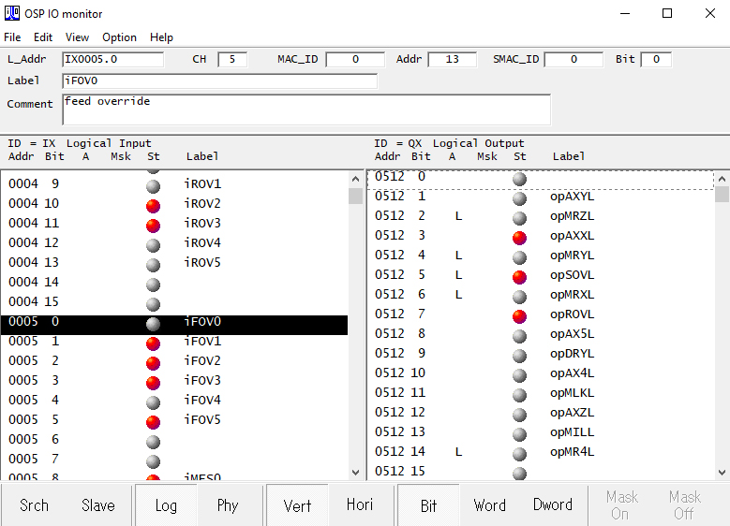Toggle the Log addressing mode button
730x526 pixels.
(x=166, y=505)
